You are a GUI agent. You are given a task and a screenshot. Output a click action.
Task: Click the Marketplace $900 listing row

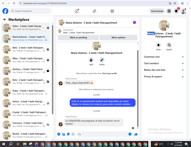(98, 31)
